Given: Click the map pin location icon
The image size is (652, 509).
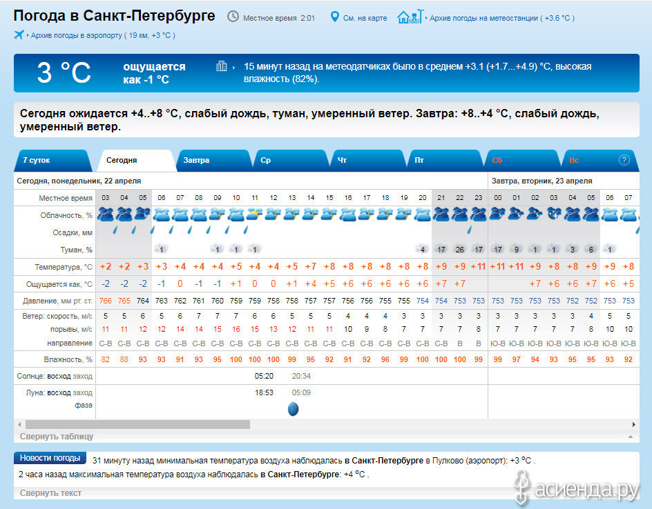Looking at the screenshot, I should [334, 17].
